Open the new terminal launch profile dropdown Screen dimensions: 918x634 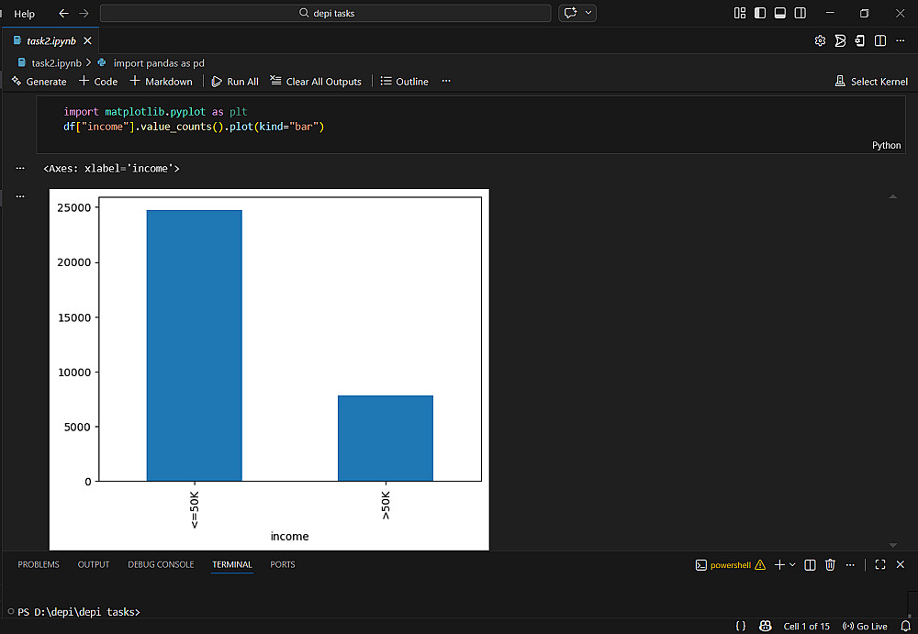pyautogui.click(x=792, y=565)
